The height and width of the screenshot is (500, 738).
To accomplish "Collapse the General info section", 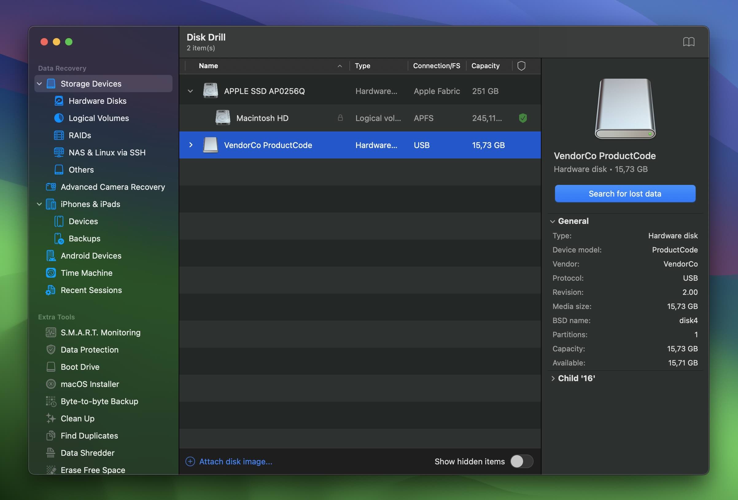I will pyautogui.click(x=553, y=221).
